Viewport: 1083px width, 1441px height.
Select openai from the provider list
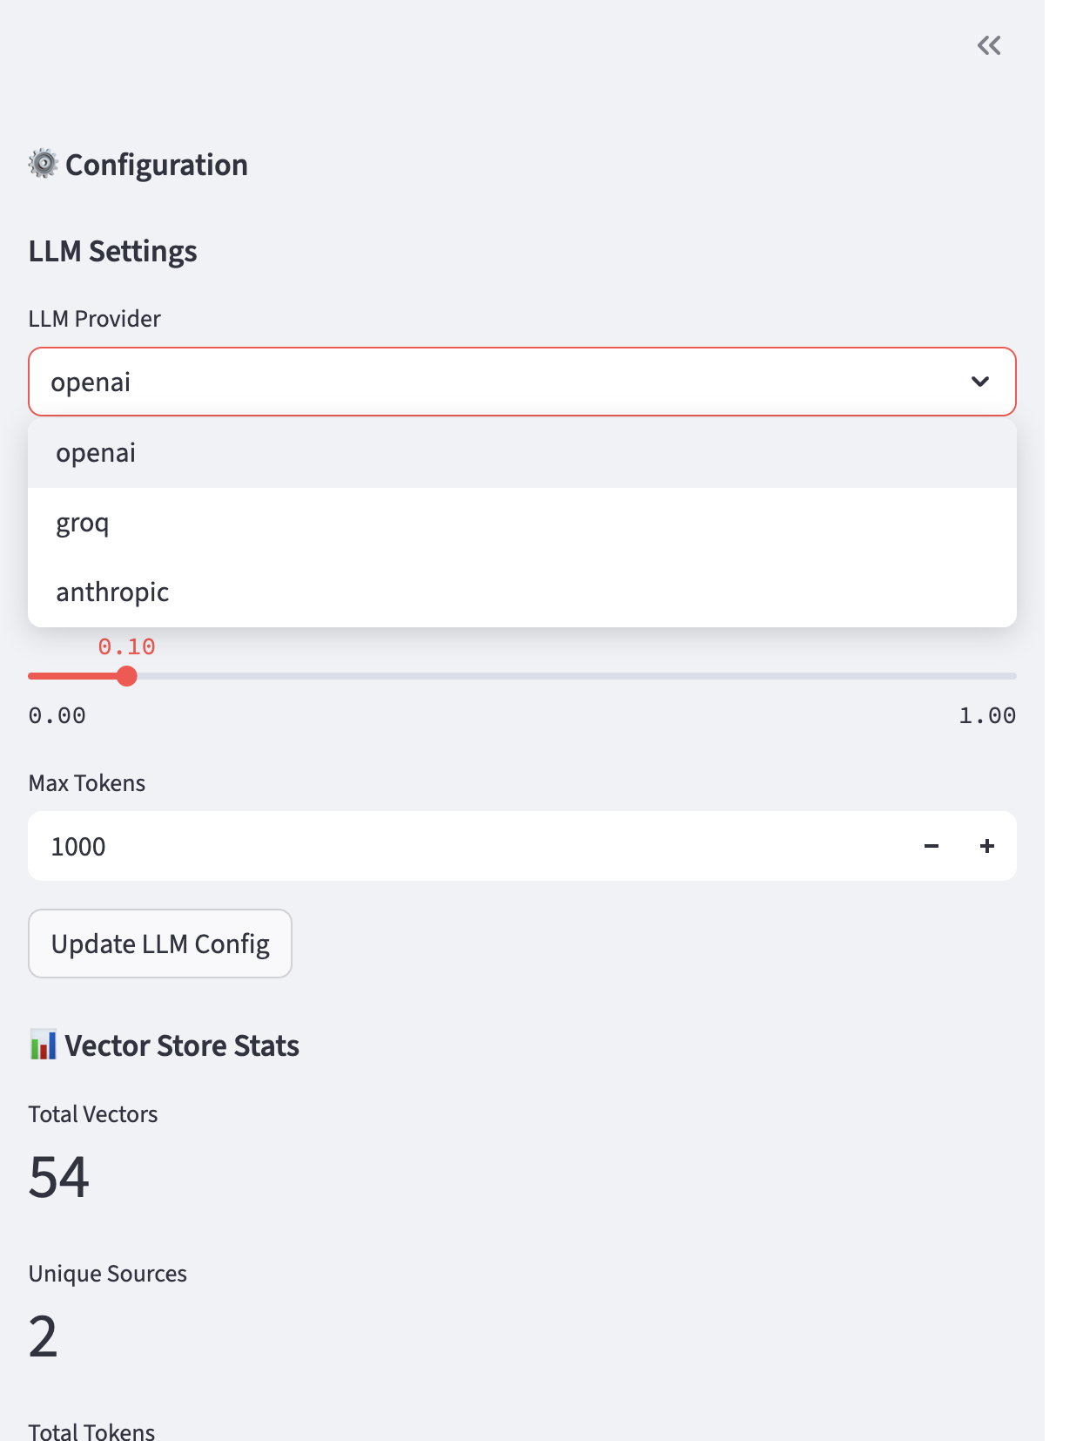coord(522,453)
